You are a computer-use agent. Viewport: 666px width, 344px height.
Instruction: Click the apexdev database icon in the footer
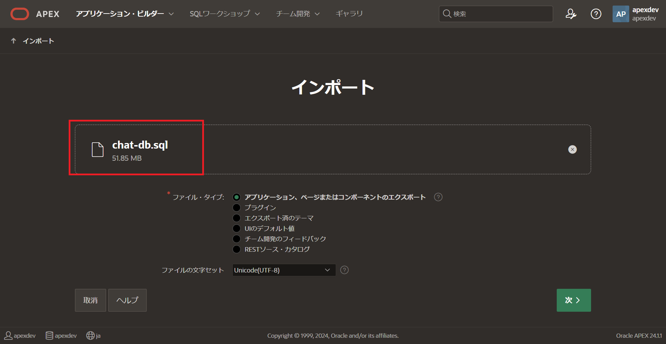[x=50, y=336]
